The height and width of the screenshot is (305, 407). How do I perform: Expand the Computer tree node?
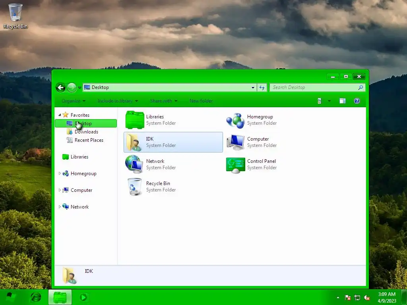(x=60, y=190)
